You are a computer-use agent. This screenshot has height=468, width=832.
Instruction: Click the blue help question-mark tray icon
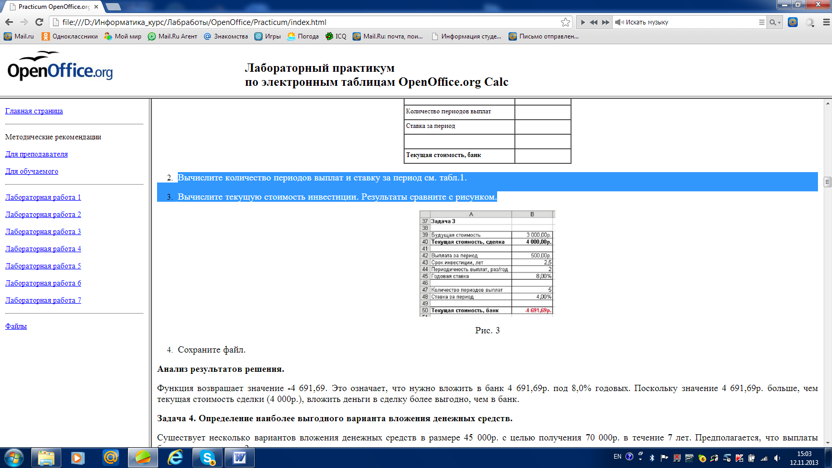point(629,457)
